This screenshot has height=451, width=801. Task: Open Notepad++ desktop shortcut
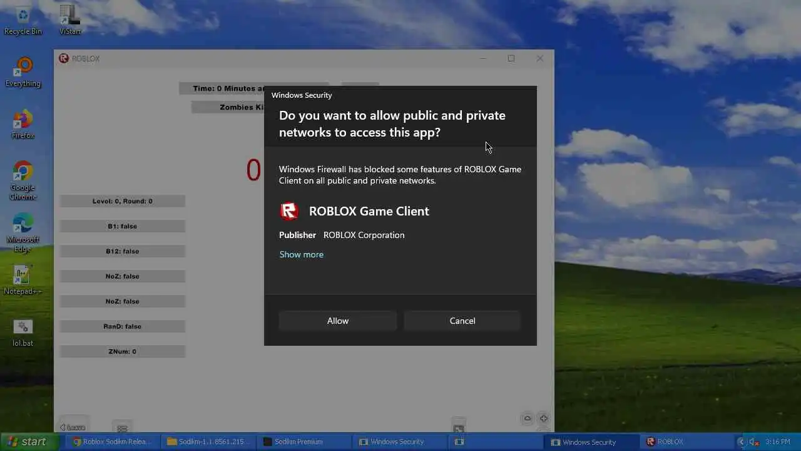23,280
